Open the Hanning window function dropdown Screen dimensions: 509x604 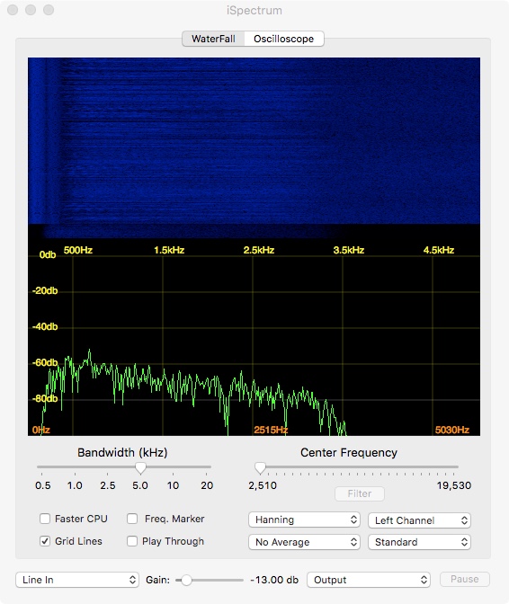tap(304, 520)
